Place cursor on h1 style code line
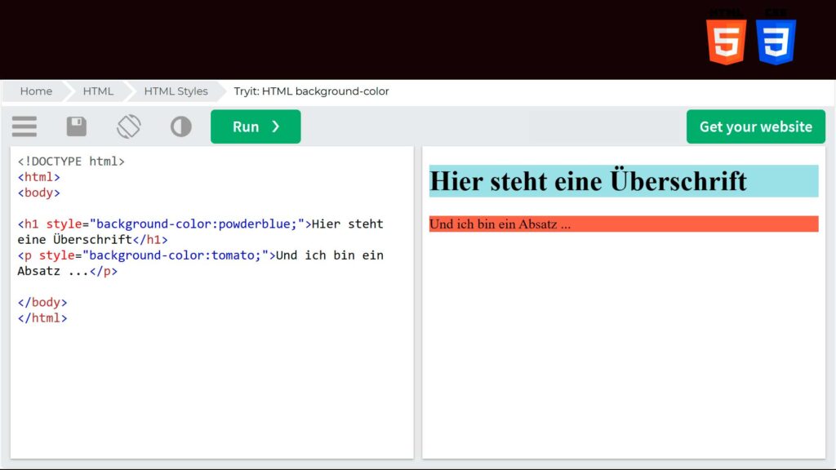This screenshot has width=836, height=470. click(x=200, y=224)
